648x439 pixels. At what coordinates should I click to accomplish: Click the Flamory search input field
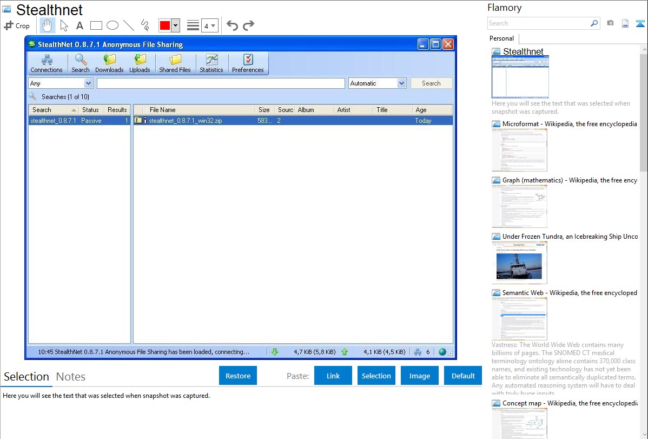tap(538, 23)
